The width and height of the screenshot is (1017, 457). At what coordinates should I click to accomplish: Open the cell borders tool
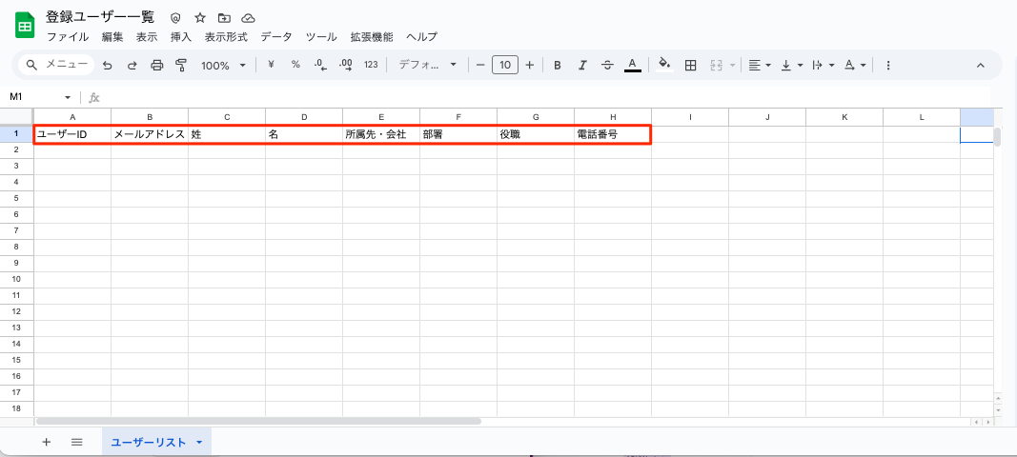[691, 65]
